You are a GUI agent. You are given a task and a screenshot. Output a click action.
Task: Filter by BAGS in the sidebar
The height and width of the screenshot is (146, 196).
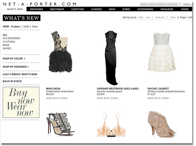point(6,45)
